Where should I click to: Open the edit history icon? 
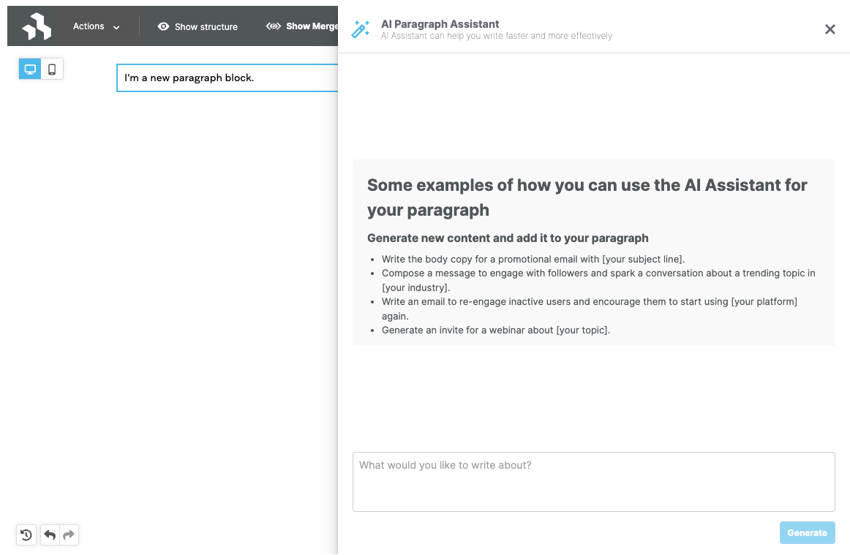[26, 535]
